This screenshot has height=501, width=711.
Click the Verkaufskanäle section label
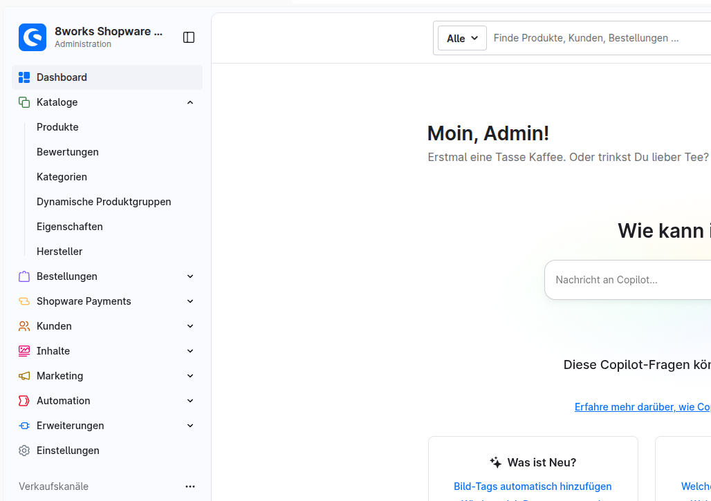point(53,486)
